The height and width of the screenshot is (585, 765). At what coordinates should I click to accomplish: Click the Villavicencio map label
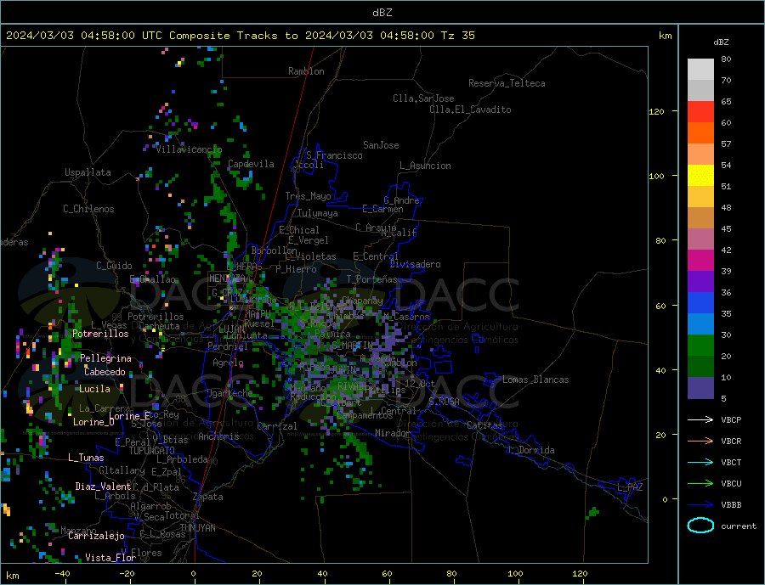[x=189, y=149]
